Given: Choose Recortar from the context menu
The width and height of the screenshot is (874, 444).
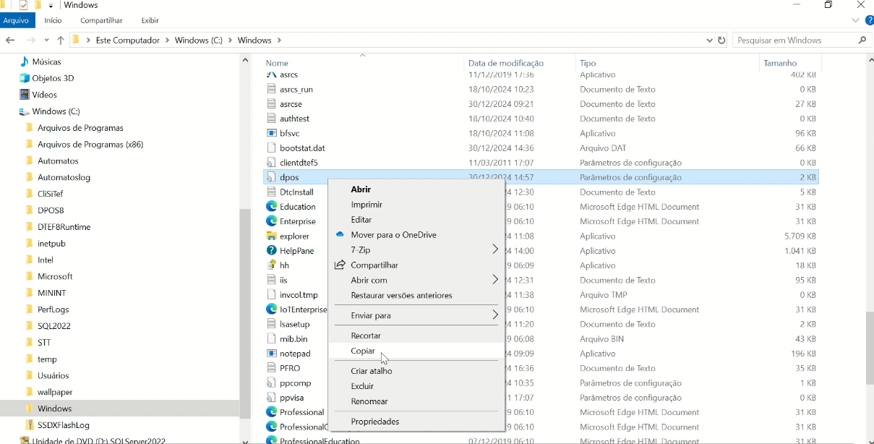Looking at the screenshot, I should coord(366,336).
